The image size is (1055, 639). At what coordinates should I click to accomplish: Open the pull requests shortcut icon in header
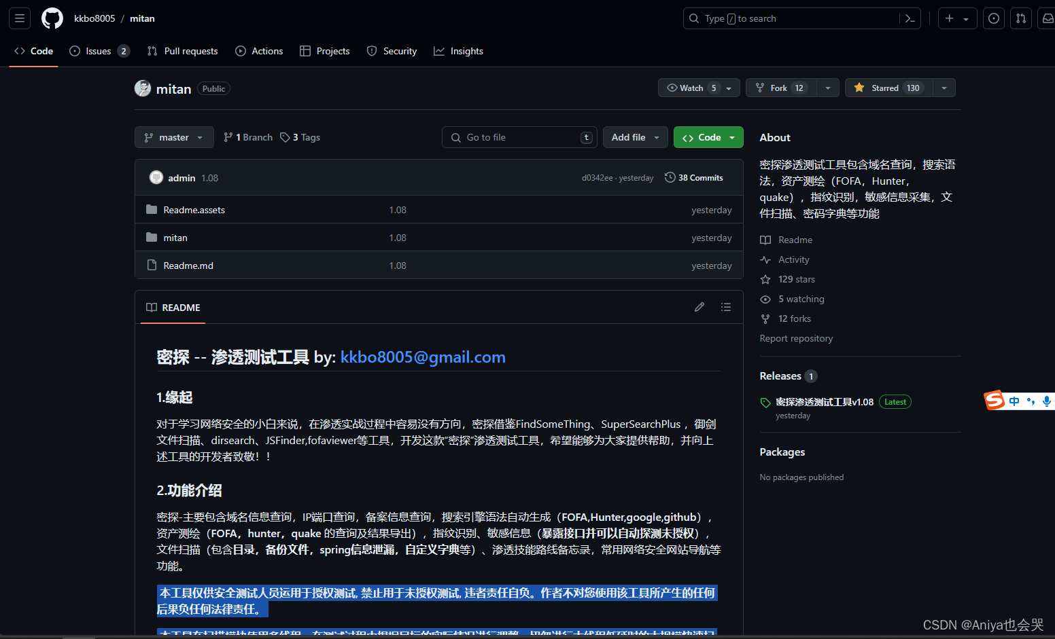tap(1021, 18)
